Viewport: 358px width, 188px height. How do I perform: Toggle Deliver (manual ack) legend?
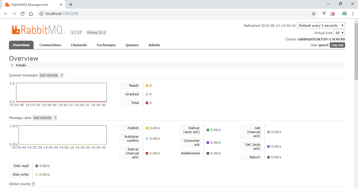pyautogui.click(x=130, y=153)
